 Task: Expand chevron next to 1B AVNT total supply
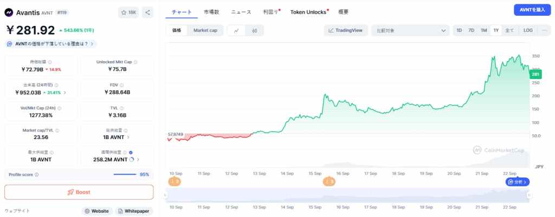(128, 137)
